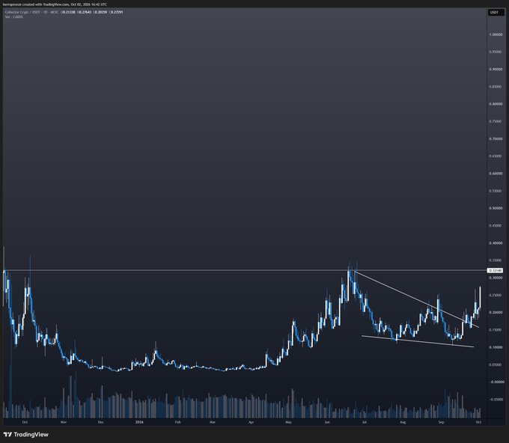The width and height of the screenshot is (509, 443).
Task: Select the descending upper trendline from June peak
Action: tap(416, 299)
